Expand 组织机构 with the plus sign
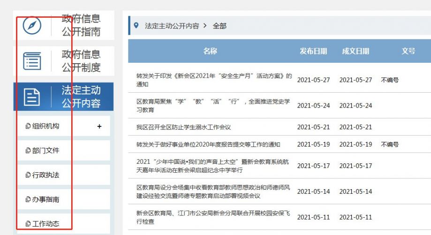The height and width of the screenshot is (235, 431). click(99, 126)
